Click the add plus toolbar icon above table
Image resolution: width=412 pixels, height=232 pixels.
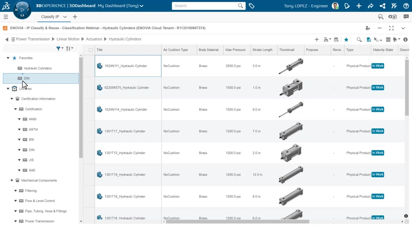tap(317, 40)
